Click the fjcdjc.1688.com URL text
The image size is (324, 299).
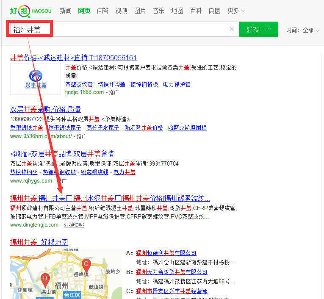coord(85,92)
